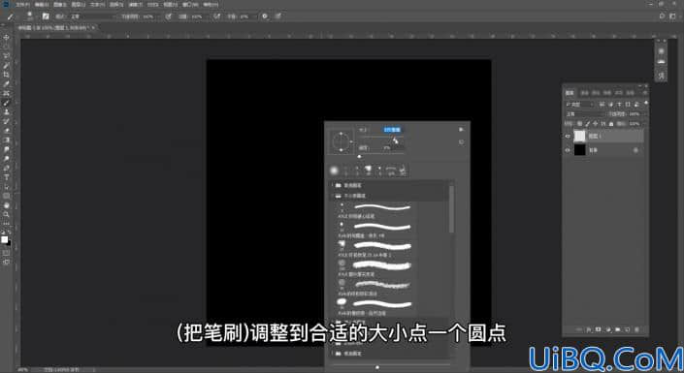This screenshot has width=684, height=373.
Task: Open the 窗口 (Window) menu
Action: (190, 4)
